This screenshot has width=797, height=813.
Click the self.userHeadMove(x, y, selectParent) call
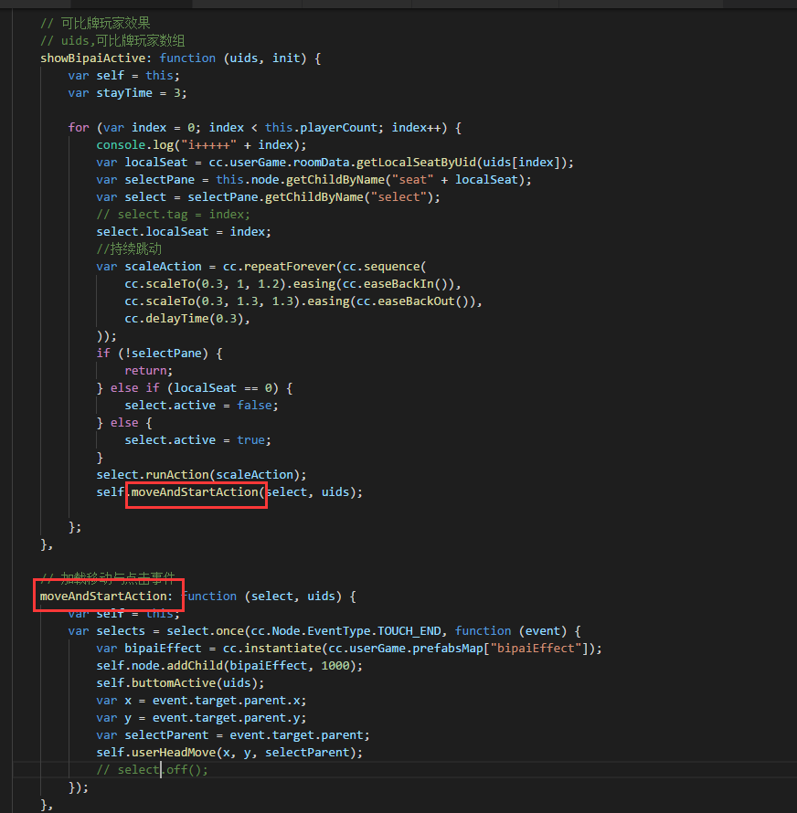229,753
